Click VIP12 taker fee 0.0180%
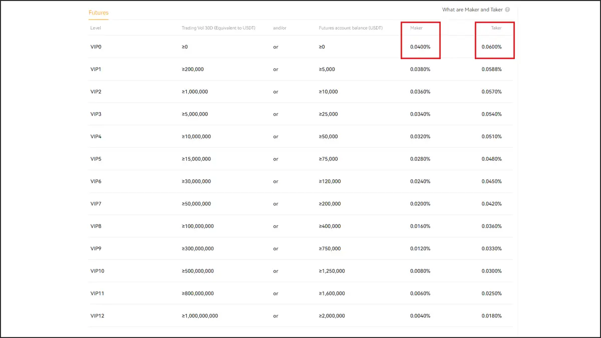Screen dimensions: 601x338 pos(491,316)
